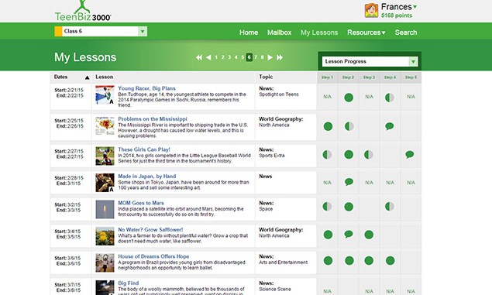The width and height of the screenshot is (492, 295).
Task: Jump to first page of lessons
Action: [x=199, y=57]
